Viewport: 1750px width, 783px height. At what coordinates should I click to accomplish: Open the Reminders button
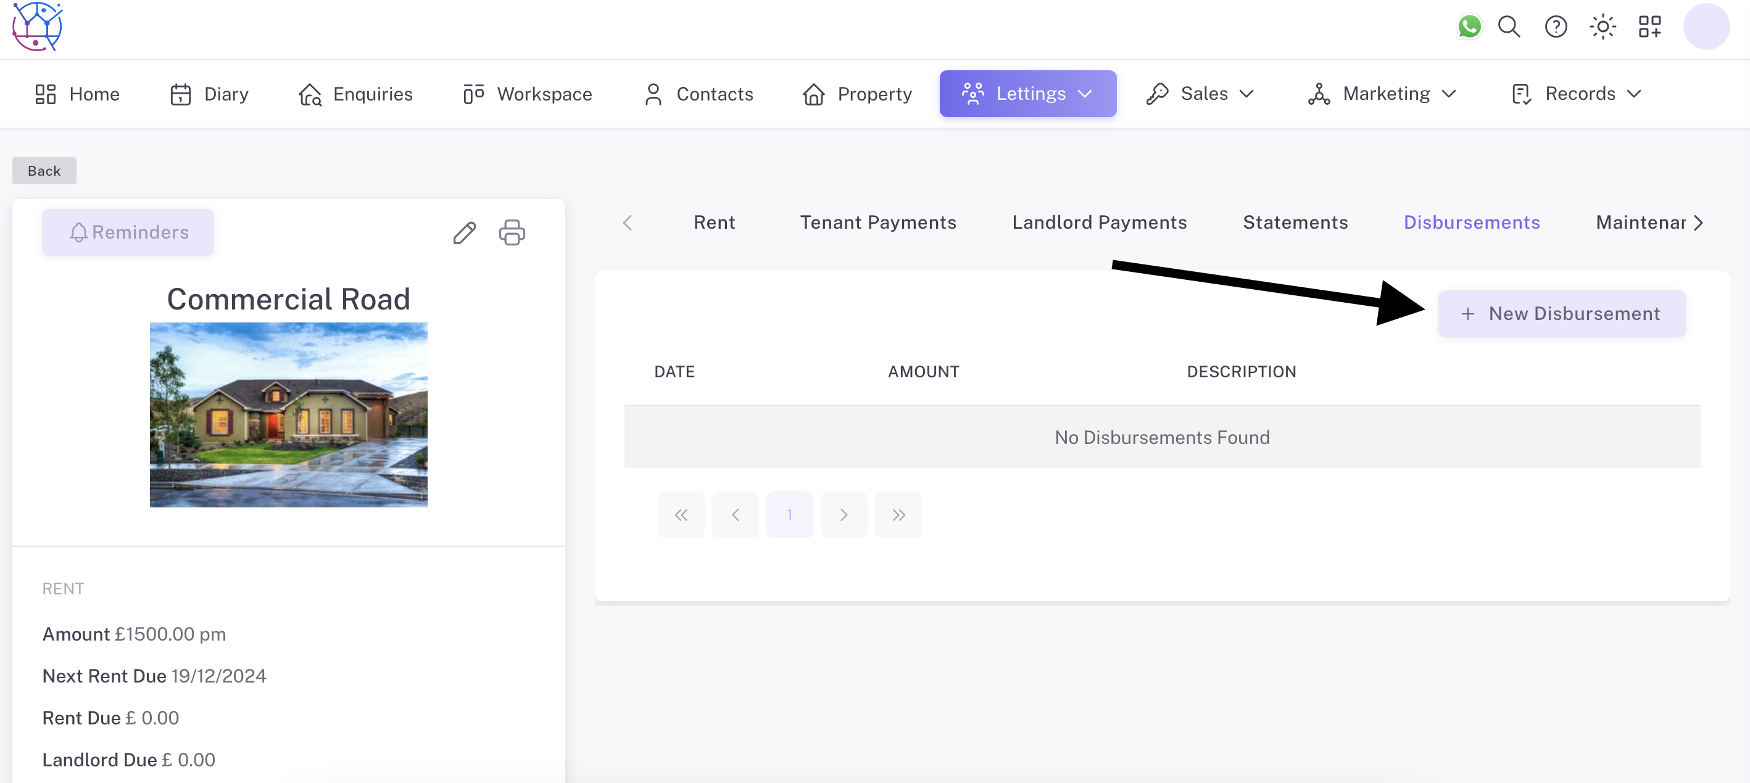[128, 232]
